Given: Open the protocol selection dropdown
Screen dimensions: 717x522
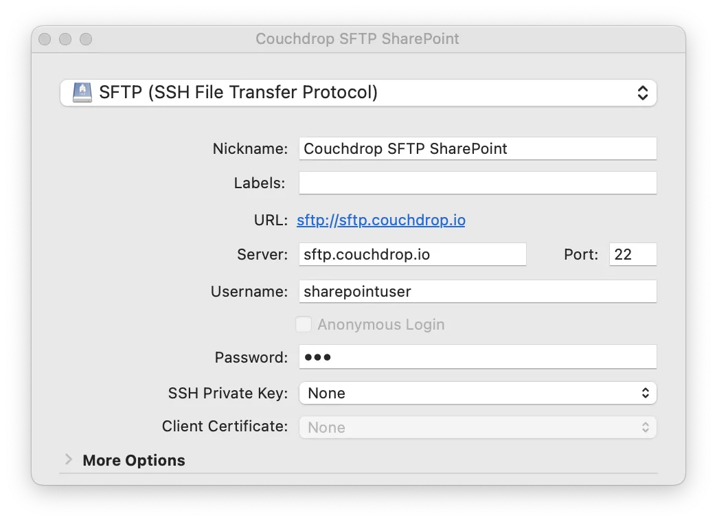Looking at the screenshot, I should tap(358, 92).
